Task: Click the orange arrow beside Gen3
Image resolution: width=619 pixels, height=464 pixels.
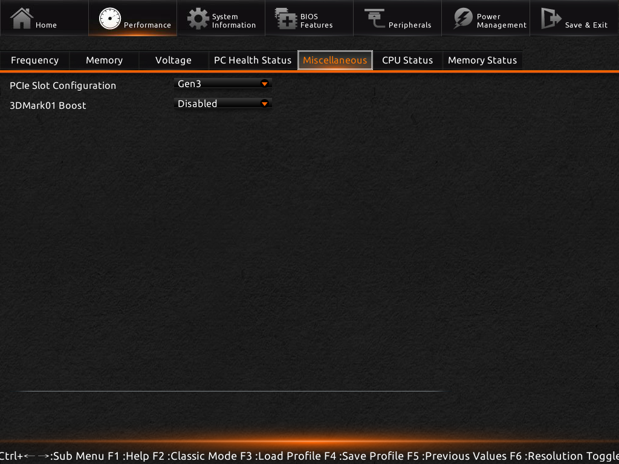Action: tap(264, 84)
